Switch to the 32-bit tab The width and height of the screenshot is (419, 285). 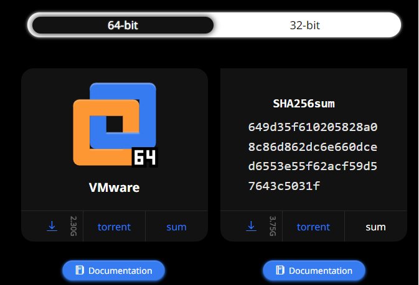305,25
